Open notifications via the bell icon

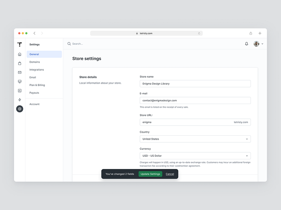246,44
